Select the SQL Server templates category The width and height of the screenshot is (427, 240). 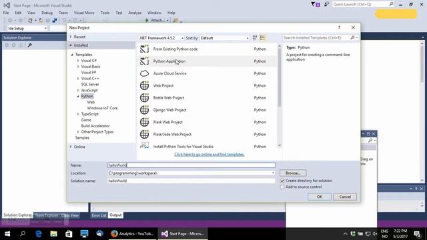tap(90, 85)
